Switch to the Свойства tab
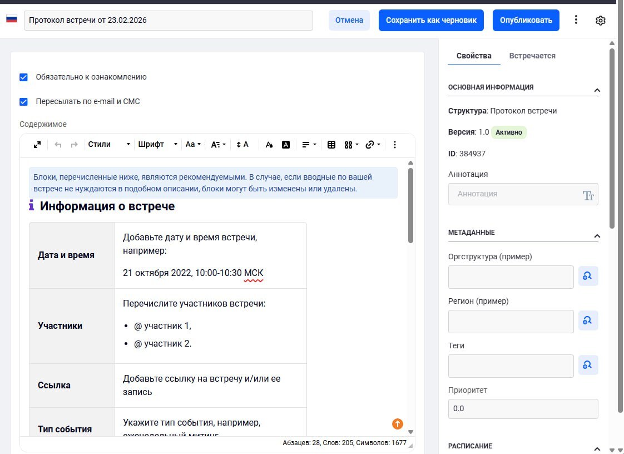The height and width of the screenshot is (454, 624). pyautogui.click(x=474, y=56)
